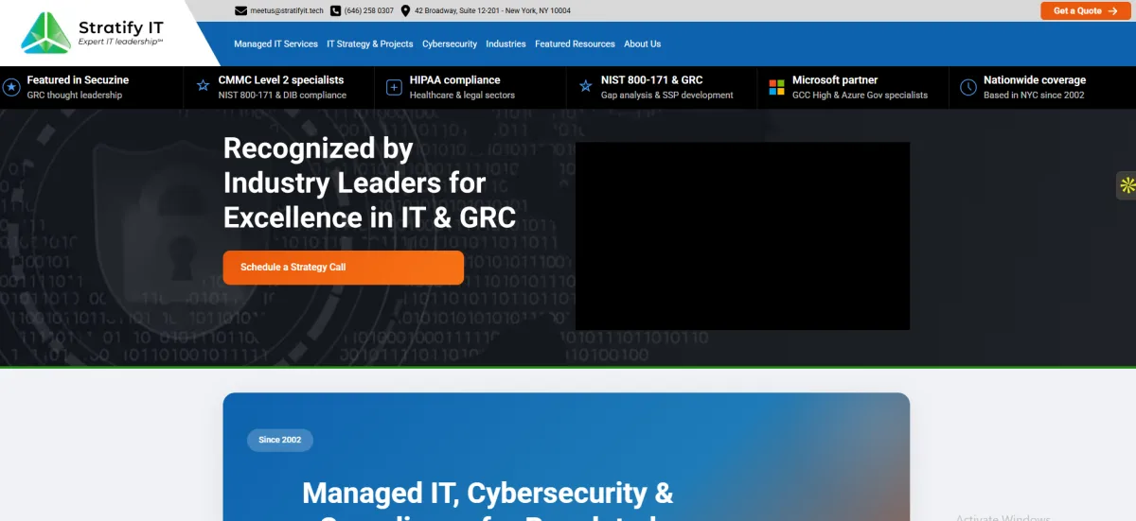
Task: Click the Based in NYC since 2002 text
Action: [1034, 96]
